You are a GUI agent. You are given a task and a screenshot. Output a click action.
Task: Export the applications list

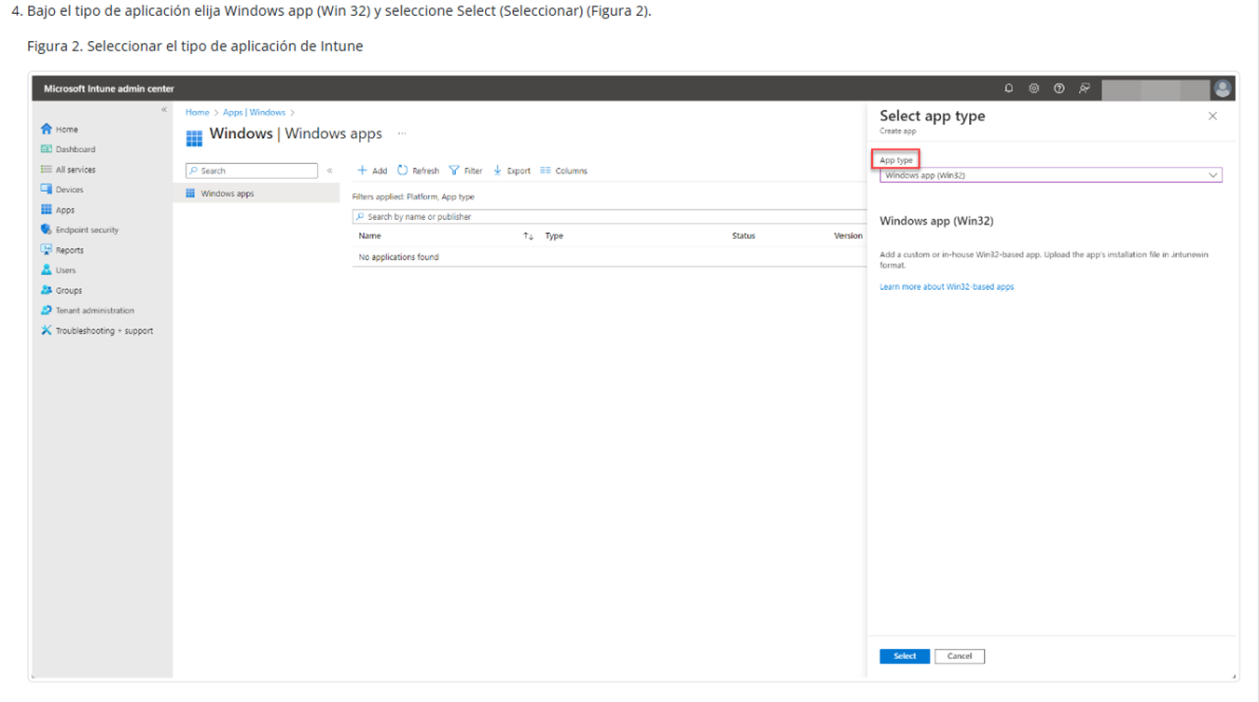512,171
